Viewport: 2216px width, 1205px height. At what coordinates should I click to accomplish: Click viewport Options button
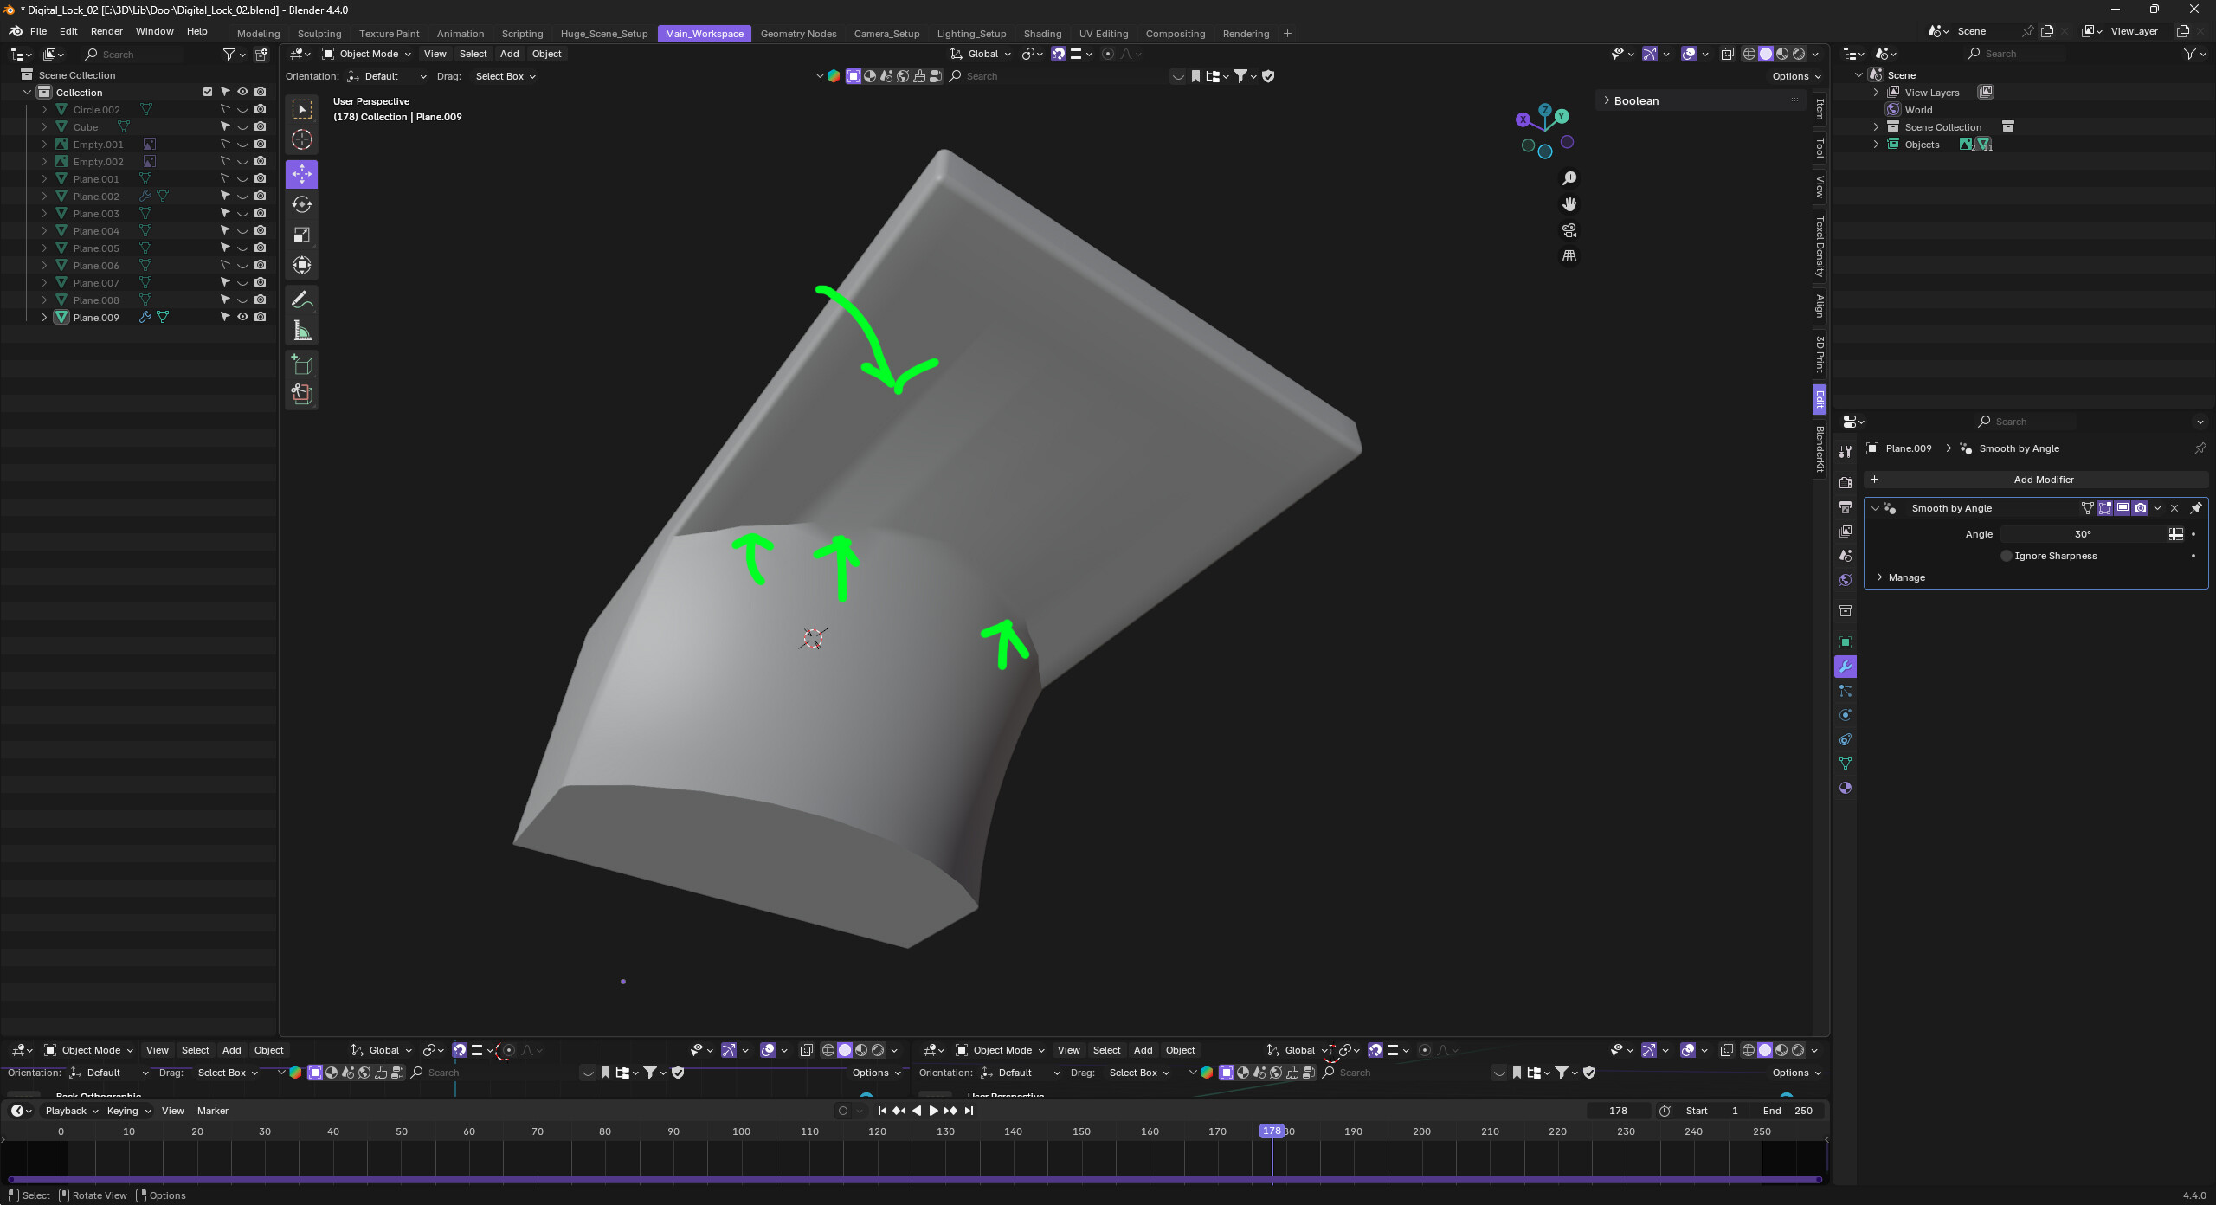[x=1796, y=76]
